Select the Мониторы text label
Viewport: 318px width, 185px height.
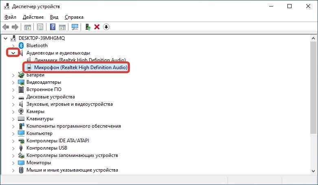click(39, 163)
